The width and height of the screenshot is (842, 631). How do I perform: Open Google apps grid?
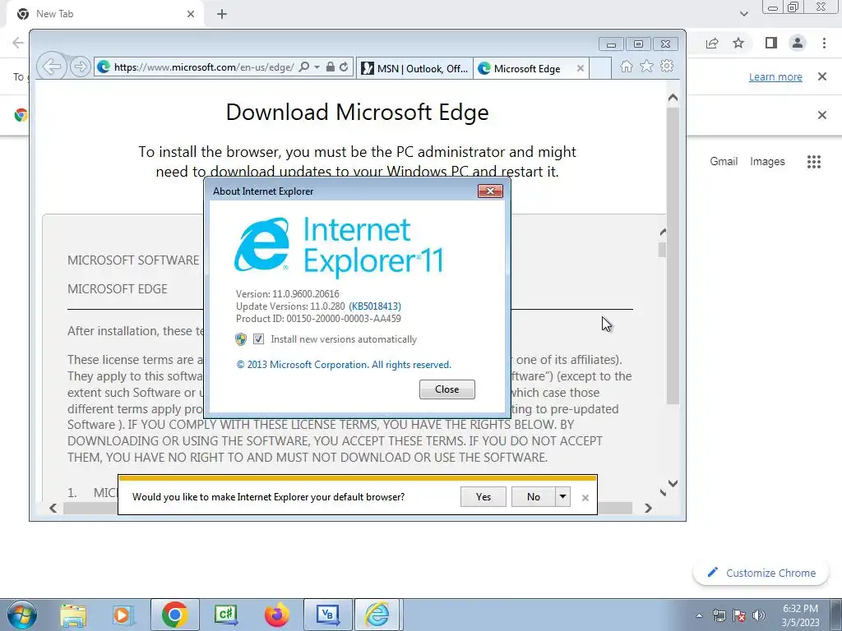(814, 162)
